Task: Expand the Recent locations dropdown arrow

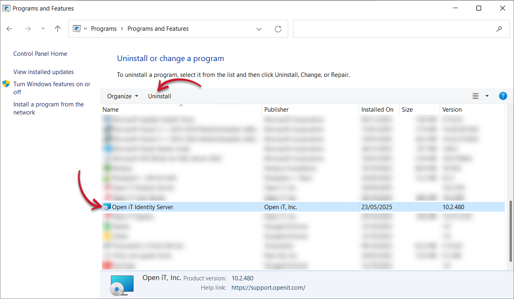Action: (x=43, y=29)
